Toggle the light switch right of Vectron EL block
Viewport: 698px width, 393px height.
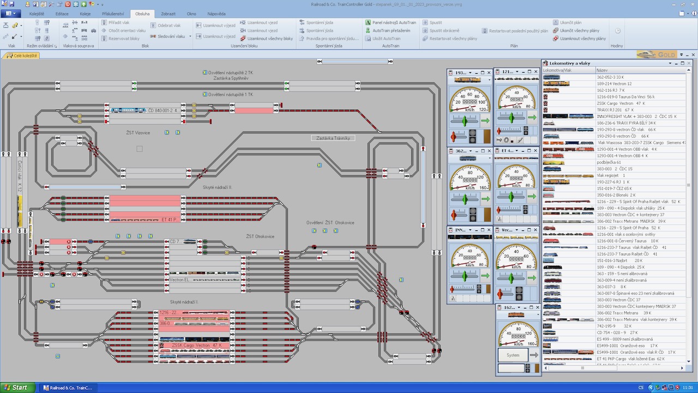click(x=401, y=279)
